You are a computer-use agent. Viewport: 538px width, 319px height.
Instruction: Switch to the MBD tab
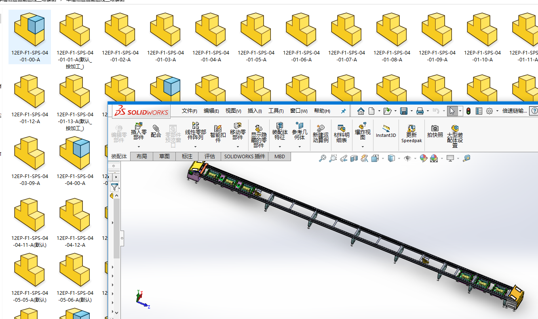click(x=280, y=156)
